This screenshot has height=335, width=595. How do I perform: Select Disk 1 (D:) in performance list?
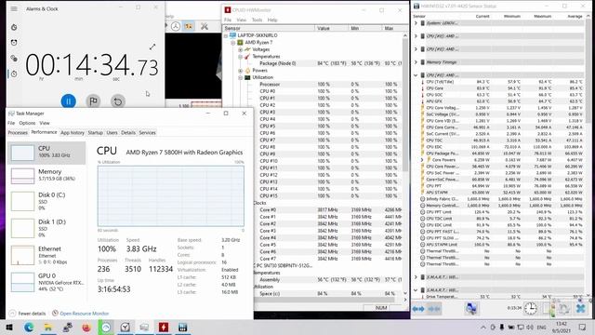(x=46, y=228)
